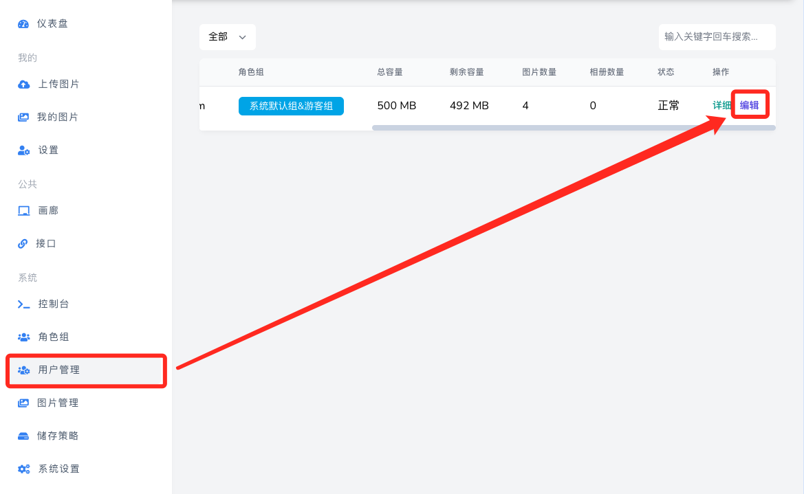
Task: Click the highlighted 编辑 edit link
Action: coord(750,105)
